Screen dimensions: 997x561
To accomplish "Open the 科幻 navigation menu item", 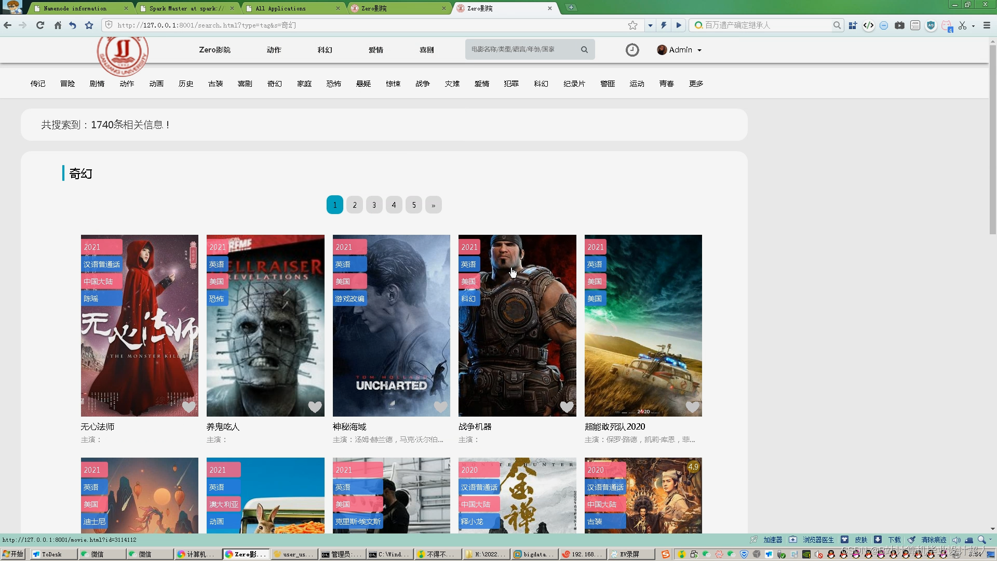I will 325,50.
